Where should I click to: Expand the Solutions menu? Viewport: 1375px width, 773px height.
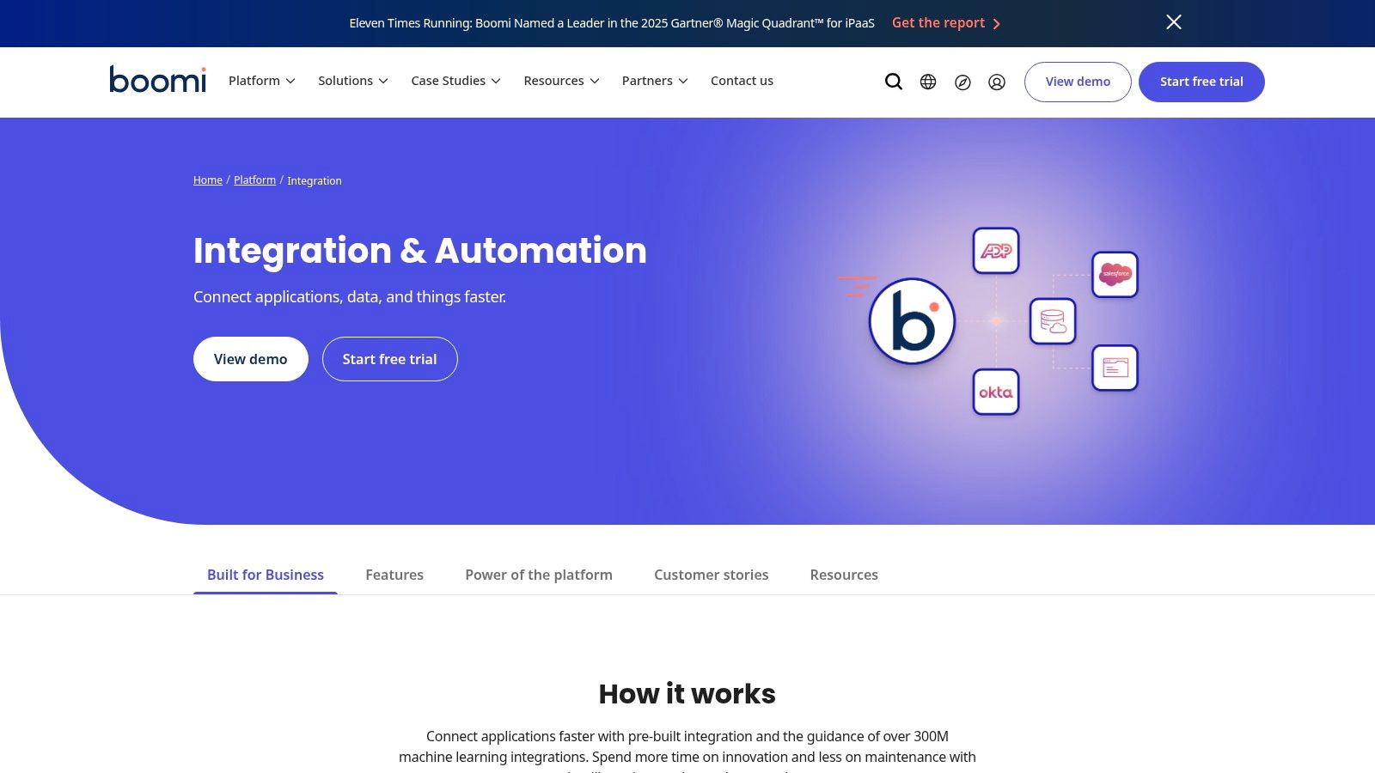click(353, 81)
